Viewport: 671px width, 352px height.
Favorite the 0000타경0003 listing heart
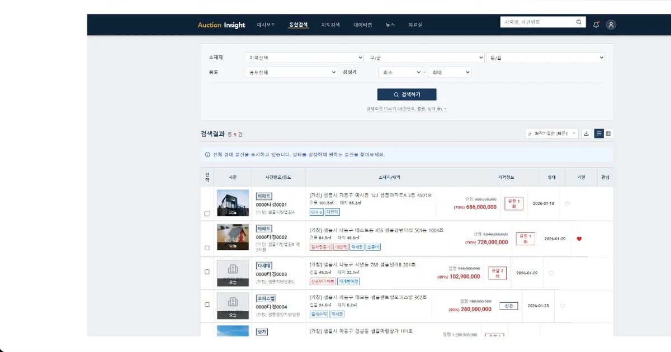point(551,273)
